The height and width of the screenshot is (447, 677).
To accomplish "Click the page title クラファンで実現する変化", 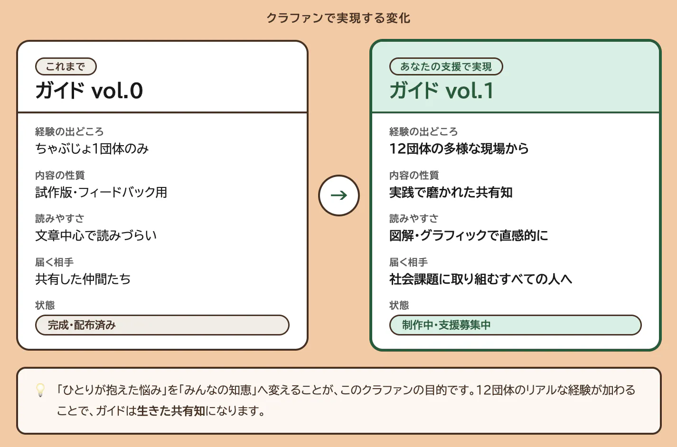I will 338,18.
